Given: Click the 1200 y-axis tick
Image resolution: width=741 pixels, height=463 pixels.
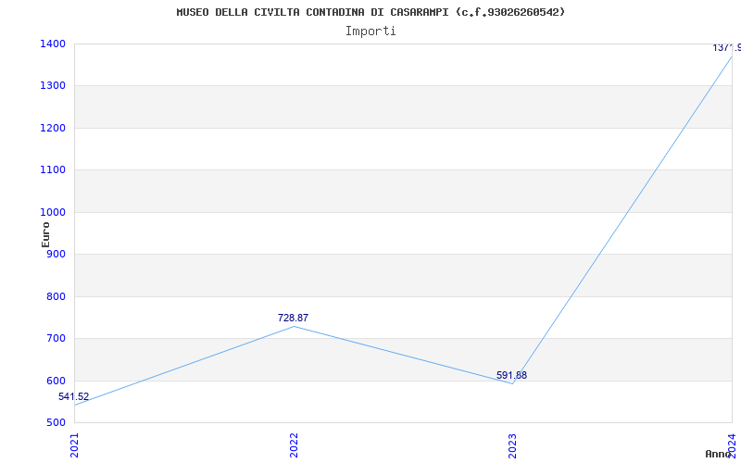Looking at the screenshot, I should [53, 128].
